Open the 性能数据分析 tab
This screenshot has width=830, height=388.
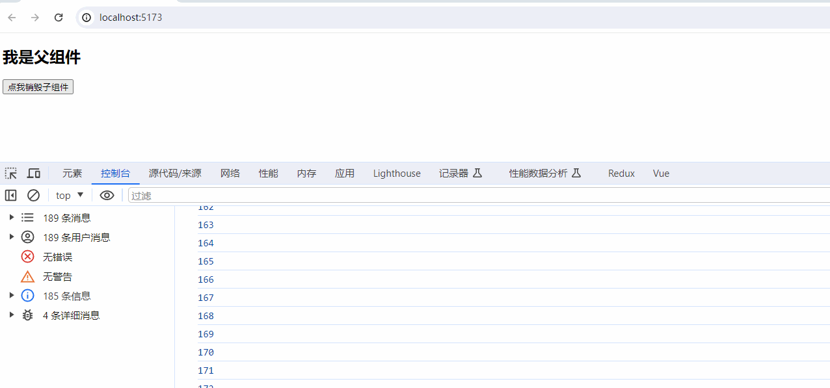click(545, 174)
